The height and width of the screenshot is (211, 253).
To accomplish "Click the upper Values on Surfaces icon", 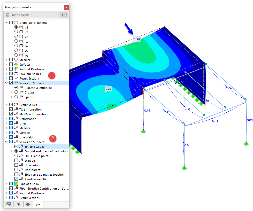I will coord(16,83).
